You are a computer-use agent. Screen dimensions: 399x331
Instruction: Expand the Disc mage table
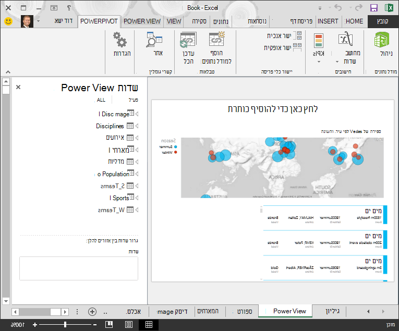[x=137, y=114]
